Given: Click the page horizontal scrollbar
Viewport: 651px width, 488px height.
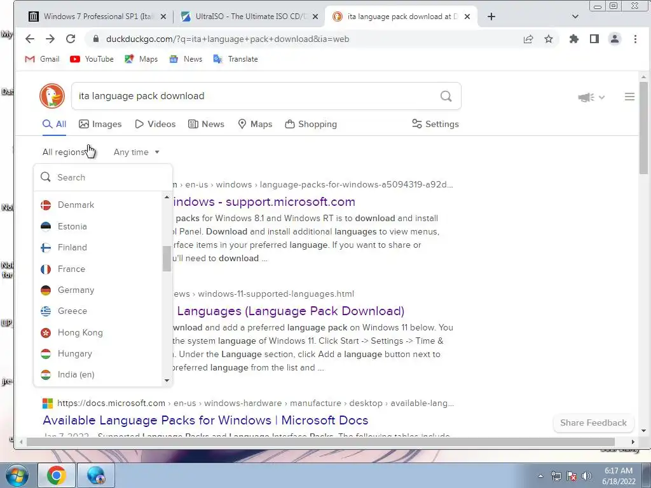Looking at the screenshot, I should [320, 442].
